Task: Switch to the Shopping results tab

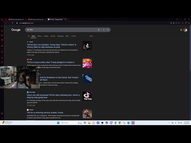Action: (60, 36)
